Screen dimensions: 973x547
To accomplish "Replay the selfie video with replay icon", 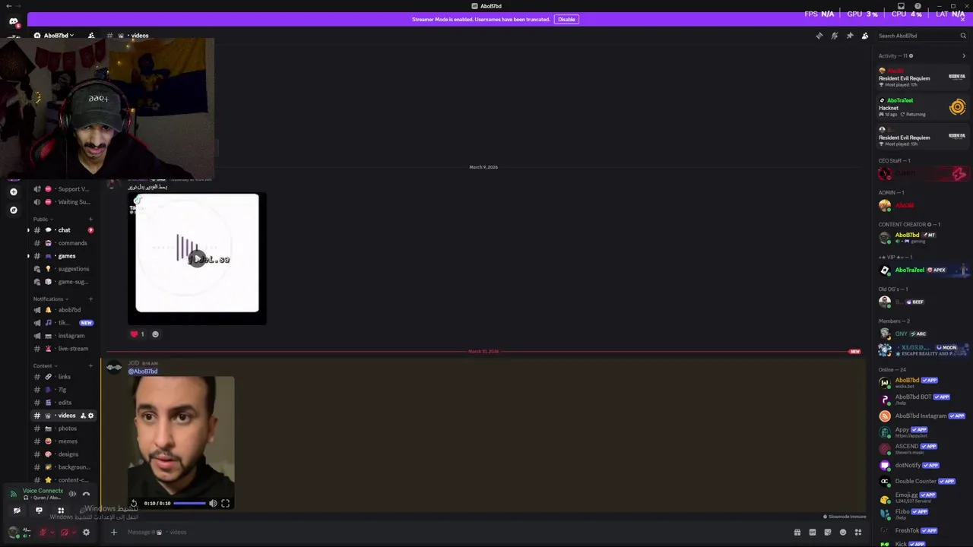I will point(134,503).
